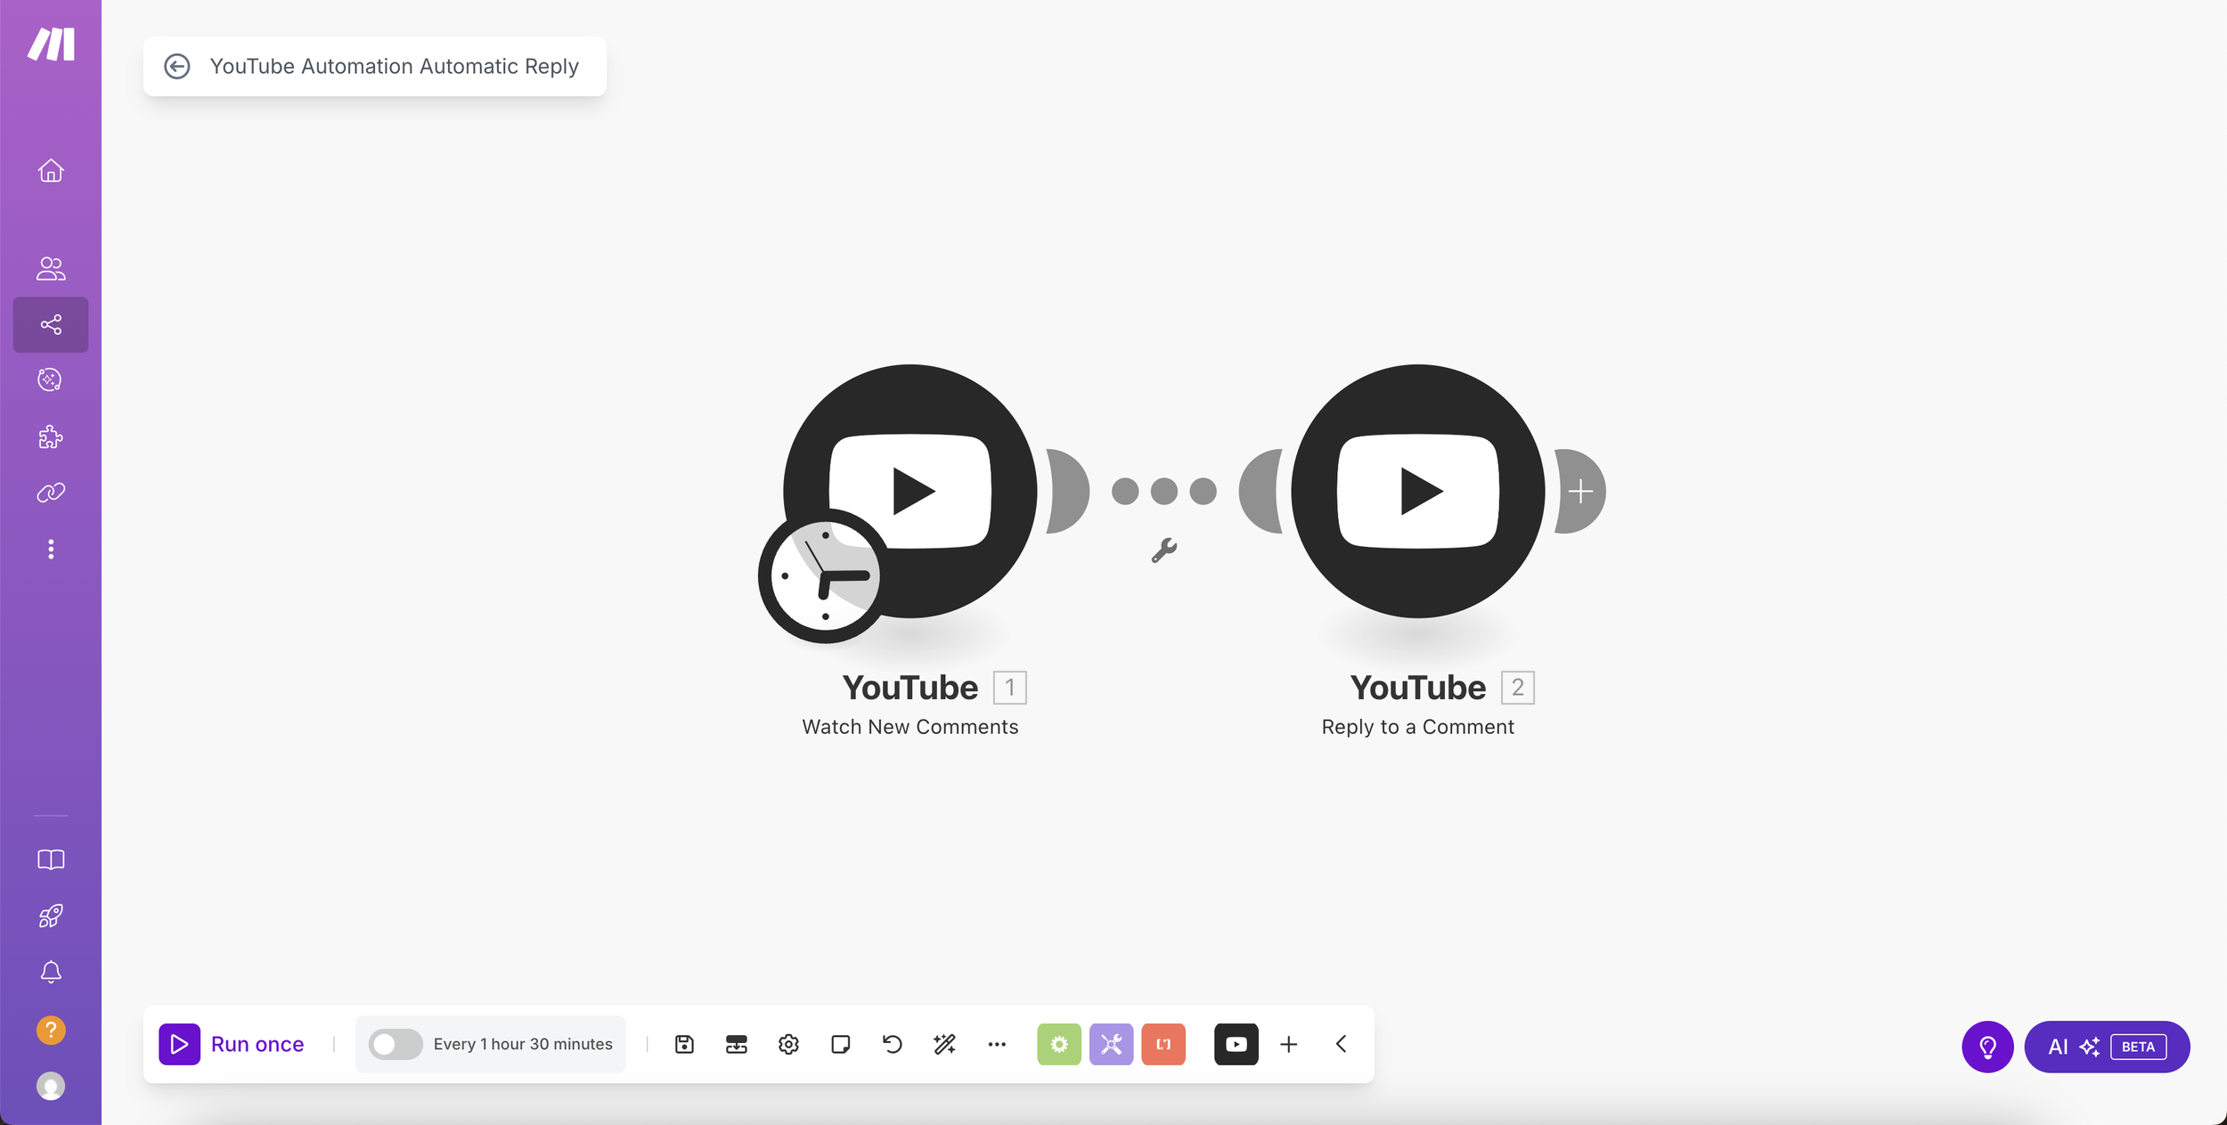Open scenario settings gear icon
The width and height of the screenshot is (2227, 1125).
[788, 1044]
